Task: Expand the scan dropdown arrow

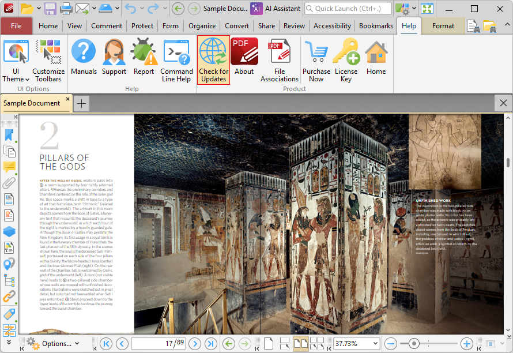Action: point(117,9)
